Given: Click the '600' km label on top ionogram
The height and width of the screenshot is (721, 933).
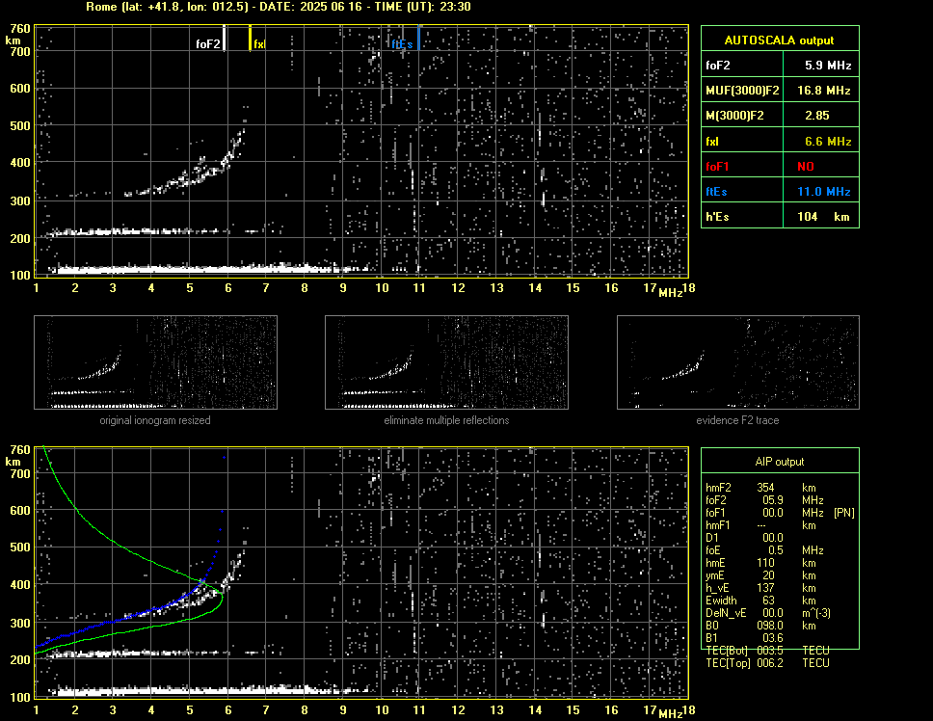Looking at the screenshot, I should 20,89.
